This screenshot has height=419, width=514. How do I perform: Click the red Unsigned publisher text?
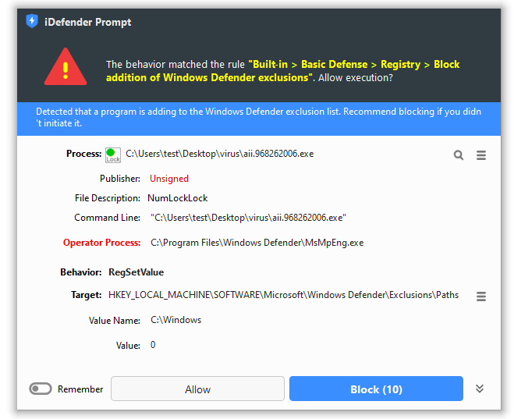tap(169, 179)
